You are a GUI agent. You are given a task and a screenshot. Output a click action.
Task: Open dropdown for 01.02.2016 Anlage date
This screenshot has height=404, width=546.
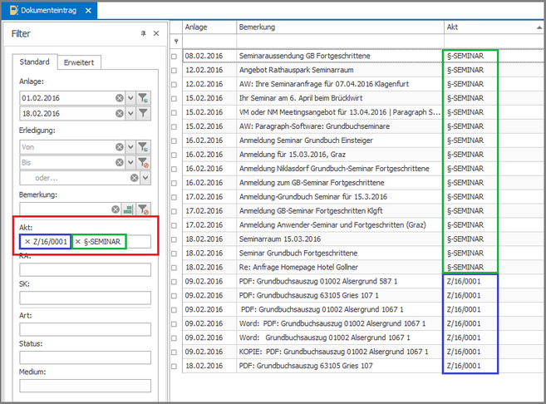tap(130, 98)
